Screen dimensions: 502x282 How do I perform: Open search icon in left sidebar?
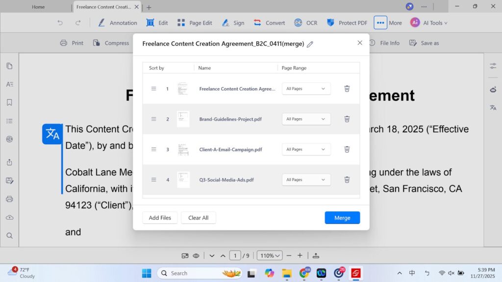click(9, 235)
